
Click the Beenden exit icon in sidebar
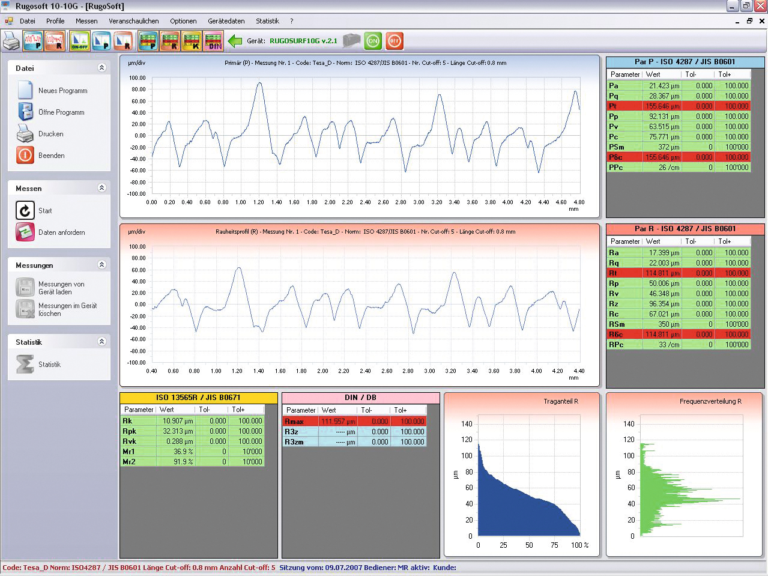point(25,155)
